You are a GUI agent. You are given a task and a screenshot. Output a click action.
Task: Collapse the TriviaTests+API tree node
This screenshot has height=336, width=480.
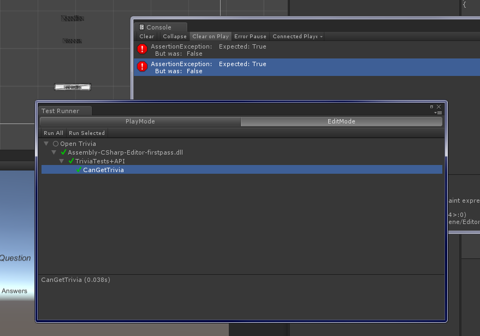click(62, 161)
